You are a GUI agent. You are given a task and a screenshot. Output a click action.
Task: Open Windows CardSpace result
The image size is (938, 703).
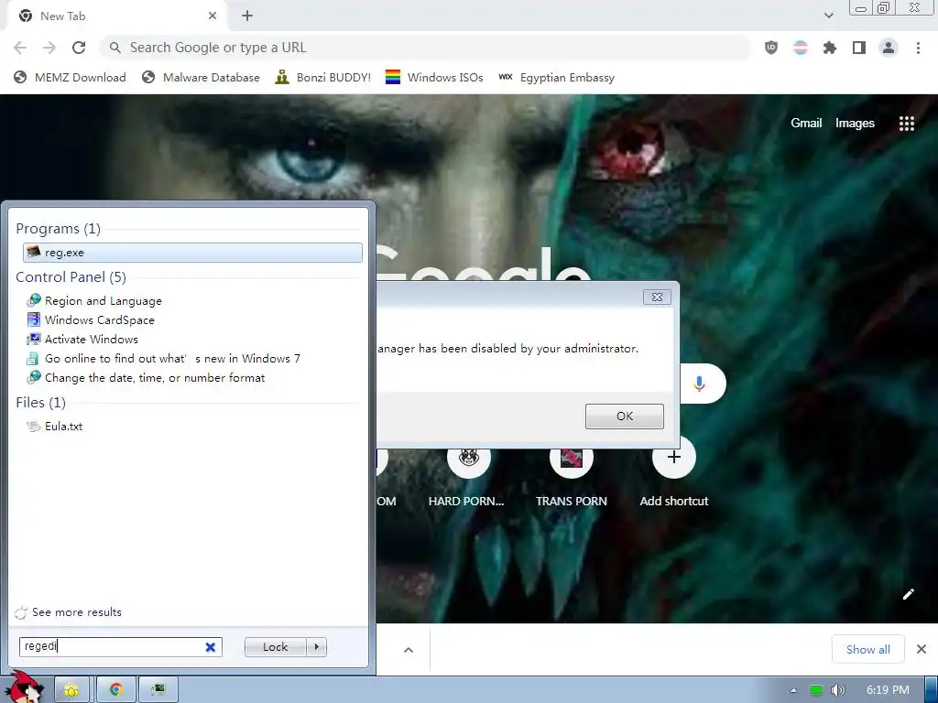99,319
